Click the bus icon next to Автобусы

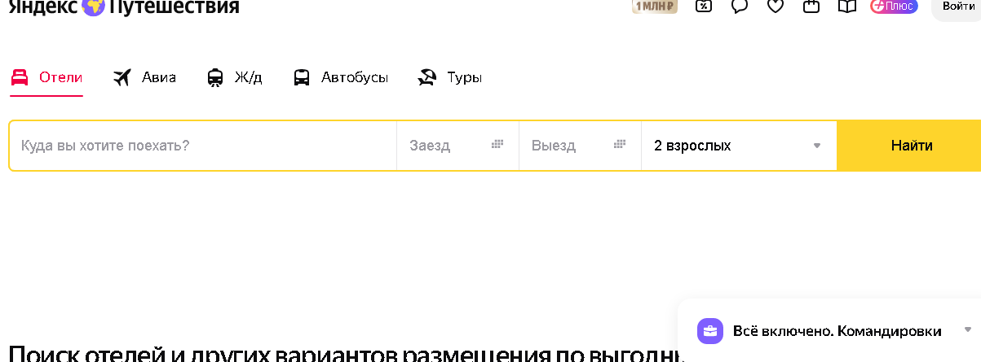pos(302,78)
